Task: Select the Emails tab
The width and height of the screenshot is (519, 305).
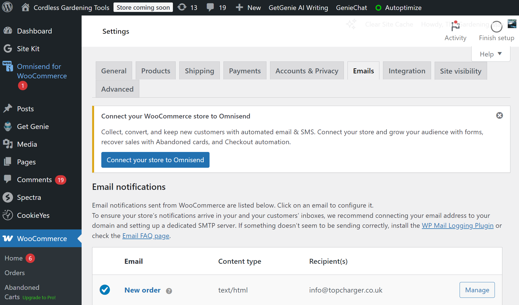Action: pyautogui.click(x=364, y=71)
